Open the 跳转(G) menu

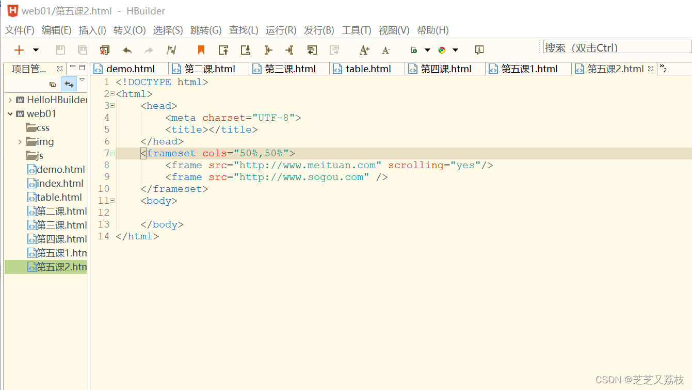coord(206,30)
